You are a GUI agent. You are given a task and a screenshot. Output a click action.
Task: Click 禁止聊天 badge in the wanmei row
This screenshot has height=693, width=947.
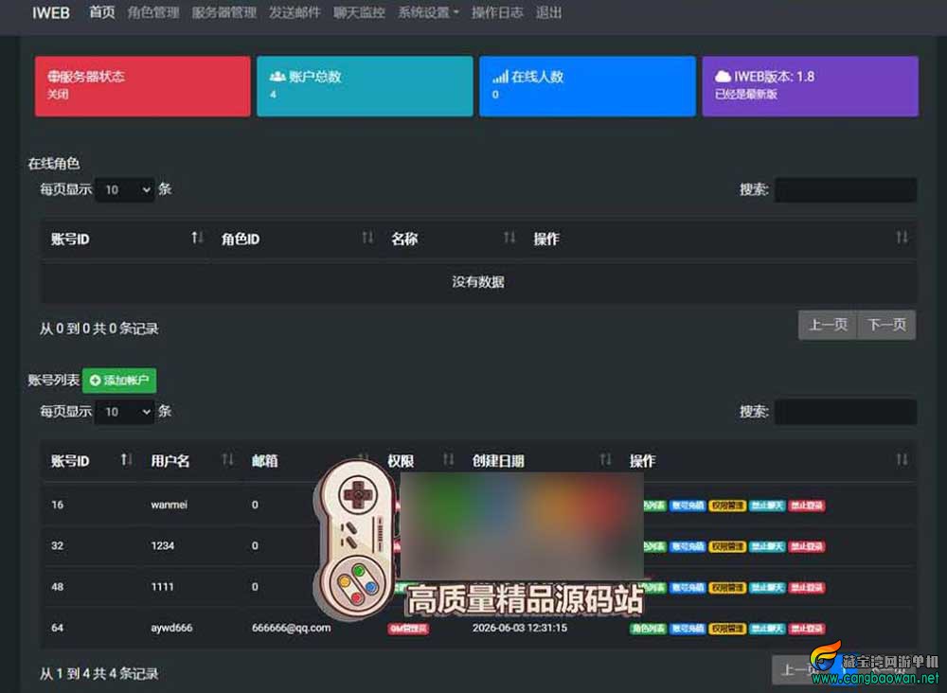767,506
